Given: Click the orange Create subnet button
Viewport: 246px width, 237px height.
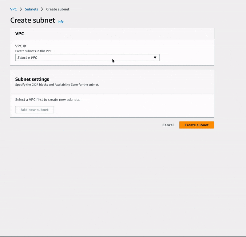Looking at the screenshot, I should coord(196,125).
